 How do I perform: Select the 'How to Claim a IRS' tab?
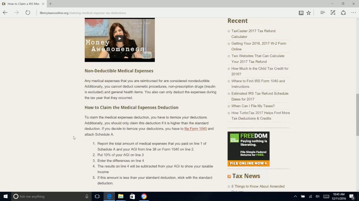[x=23, y=4]
